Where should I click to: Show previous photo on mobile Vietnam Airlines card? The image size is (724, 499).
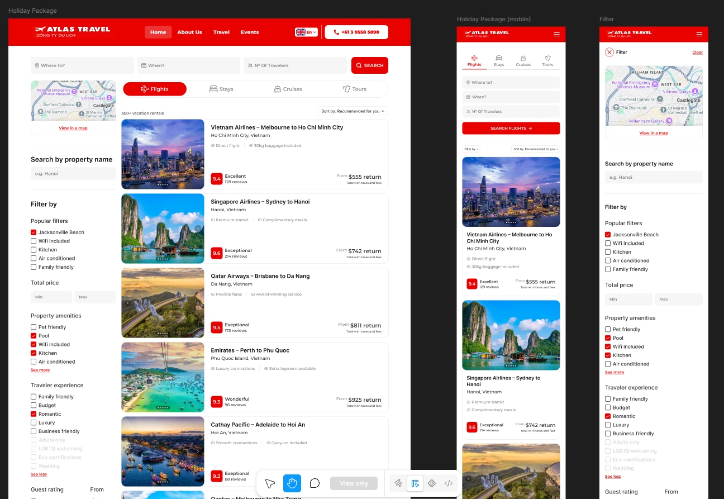click(468, 192)
